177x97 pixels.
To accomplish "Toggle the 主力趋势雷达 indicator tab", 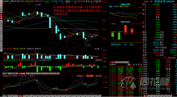I will click(x=13, y=74).
